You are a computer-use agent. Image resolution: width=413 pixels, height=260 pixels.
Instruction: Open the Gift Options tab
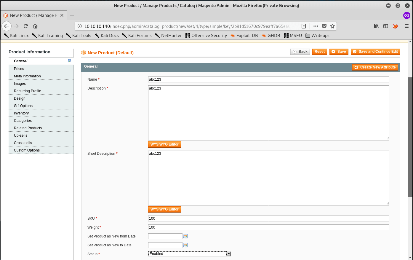point(41,106)
